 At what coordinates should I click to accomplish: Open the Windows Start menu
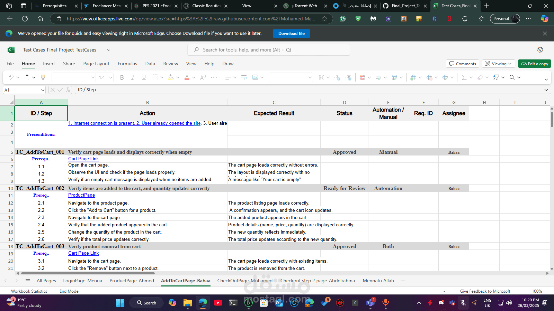coord(120,303)
